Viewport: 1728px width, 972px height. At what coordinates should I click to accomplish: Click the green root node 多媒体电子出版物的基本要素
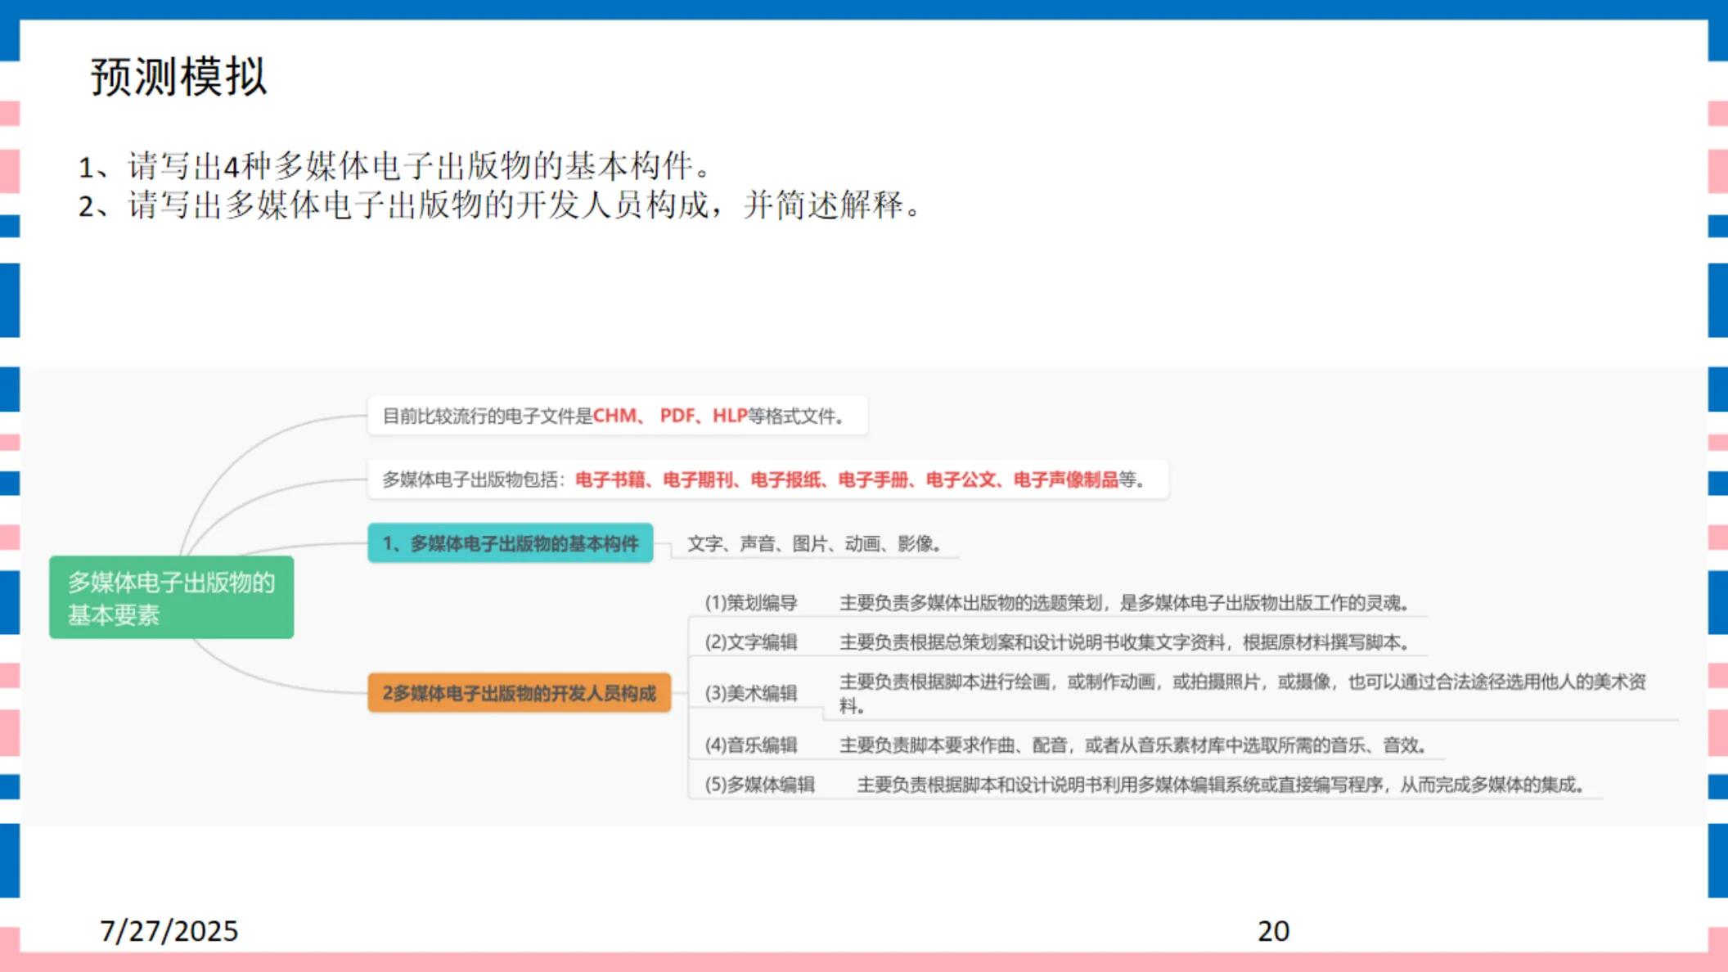pos(172,597)
